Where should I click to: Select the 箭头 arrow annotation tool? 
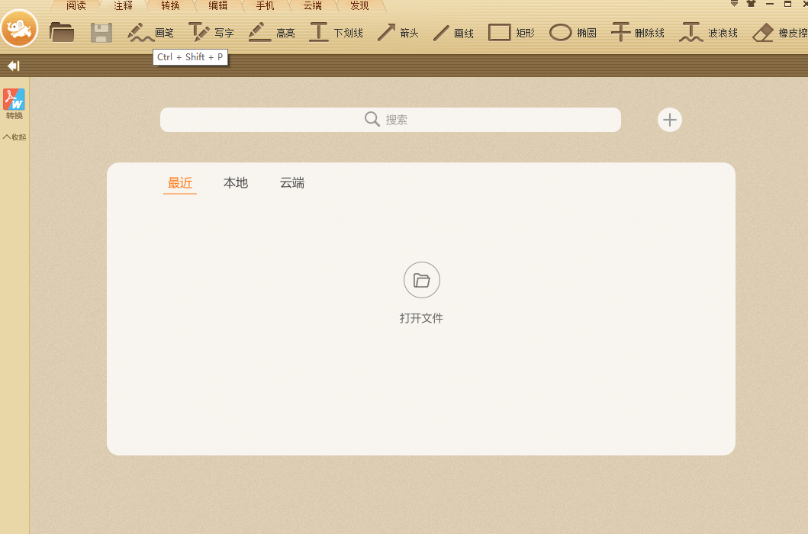tap(398, 32)
